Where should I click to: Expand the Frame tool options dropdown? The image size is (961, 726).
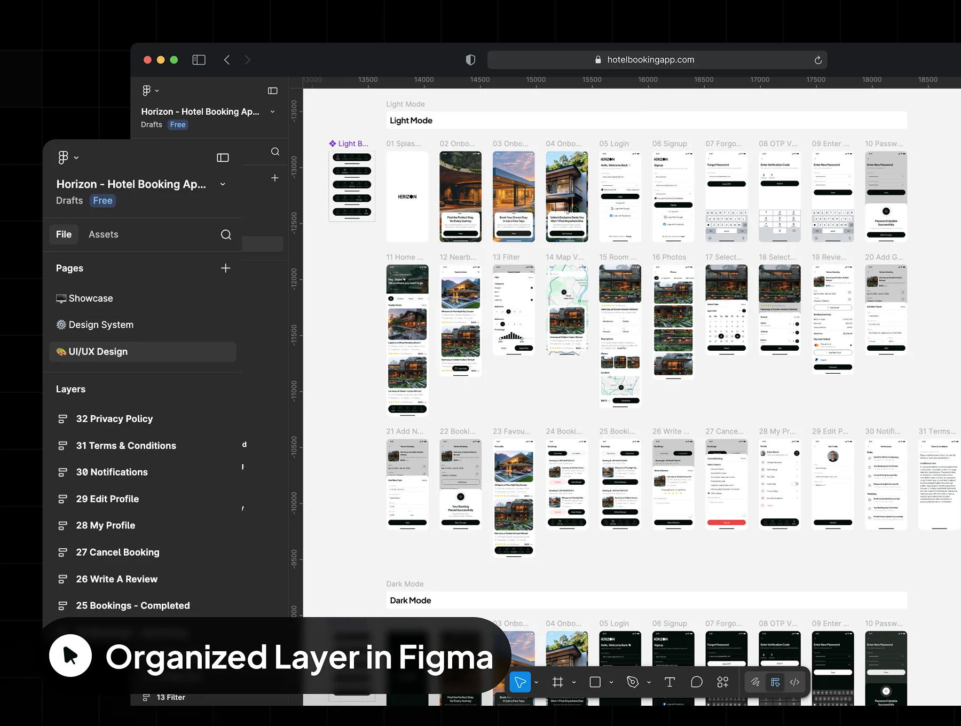574,682
